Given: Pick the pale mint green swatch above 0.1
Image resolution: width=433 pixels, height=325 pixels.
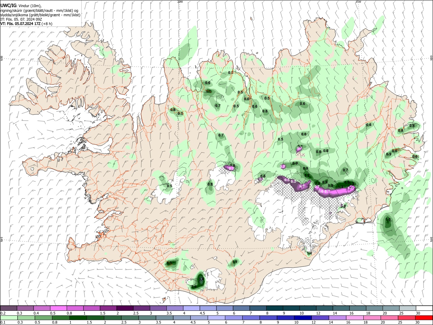Looking at the screenshot, I should click(x=9, y=318).
